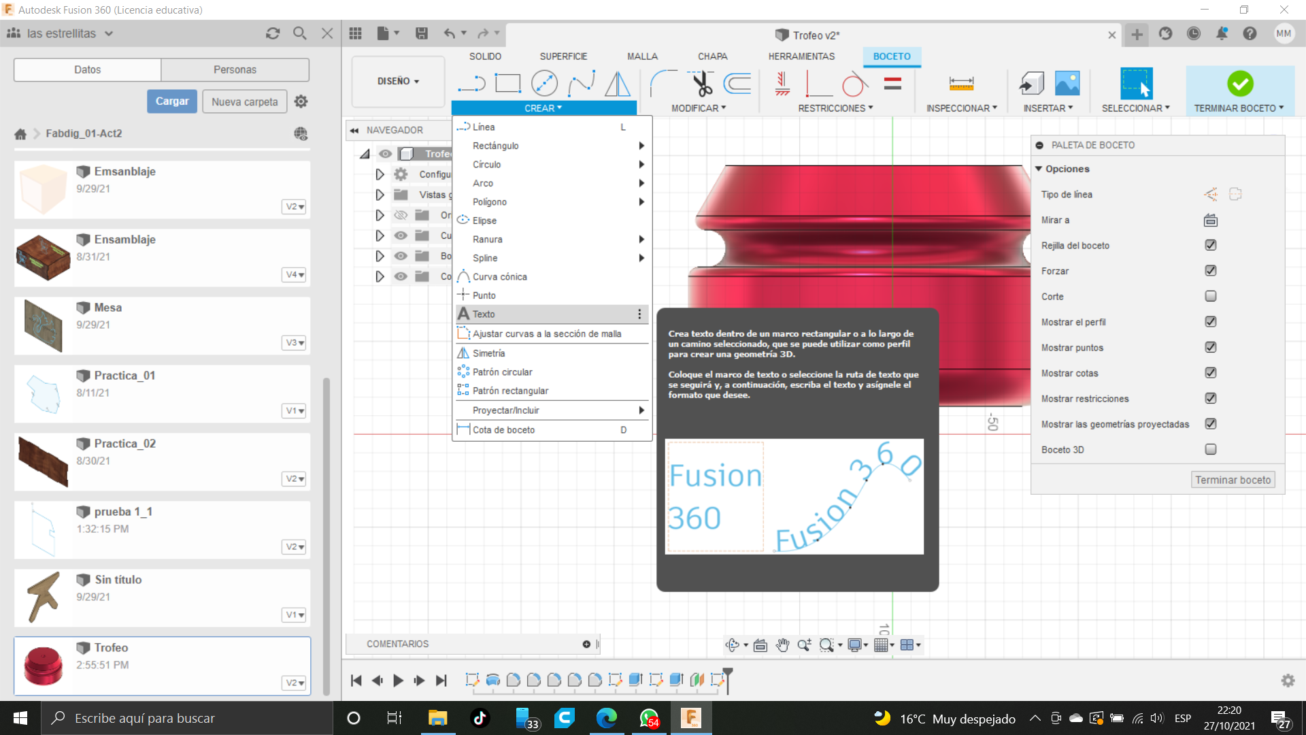This screenshot has width=1306, height=735.
Task: Open version dropdown for Mesa
Action: [295, 342]
